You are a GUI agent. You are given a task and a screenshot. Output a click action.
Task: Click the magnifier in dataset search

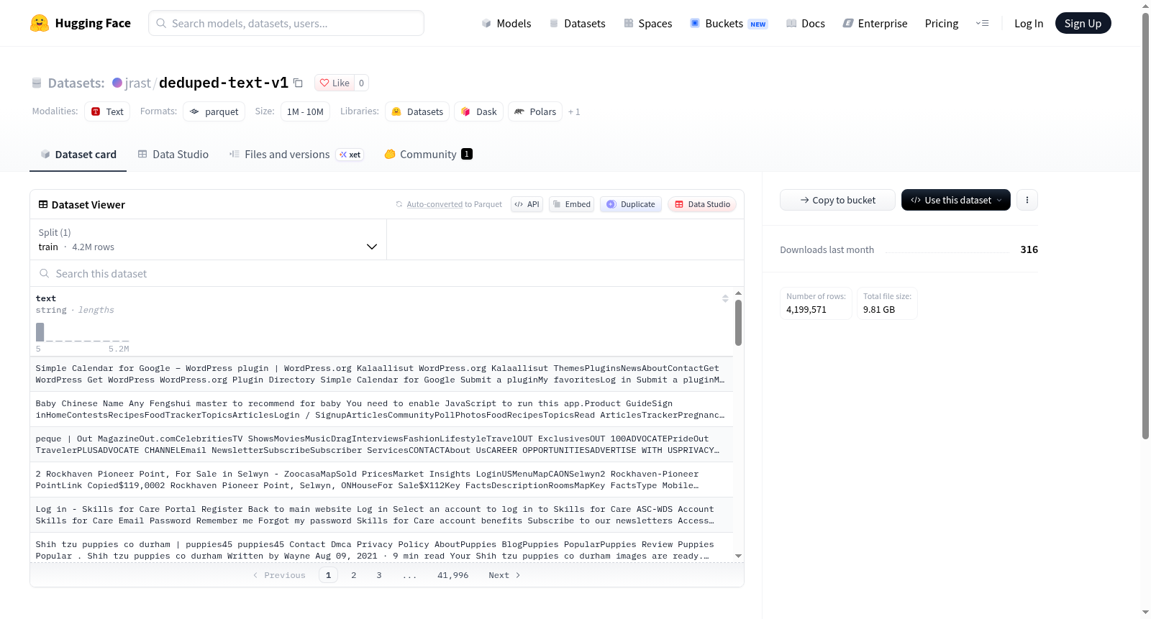[x=45, y=273]
